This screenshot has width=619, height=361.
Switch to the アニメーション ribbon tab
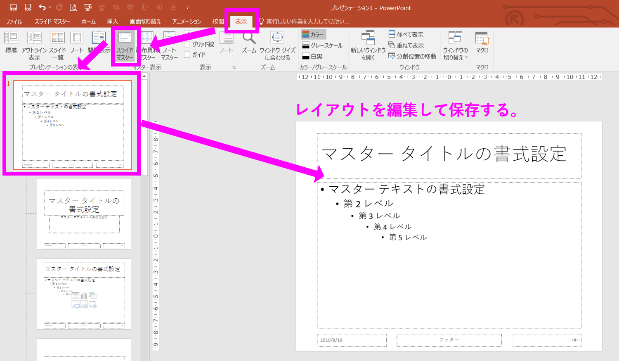pyautogui.click(x=187, y=21)
